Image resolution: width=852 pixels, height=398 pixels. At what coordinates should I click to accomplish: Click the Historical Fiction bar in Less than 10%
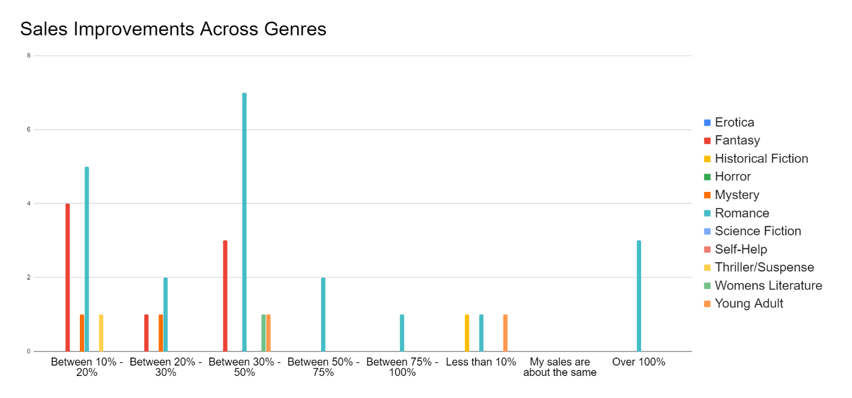click(467, 332)
